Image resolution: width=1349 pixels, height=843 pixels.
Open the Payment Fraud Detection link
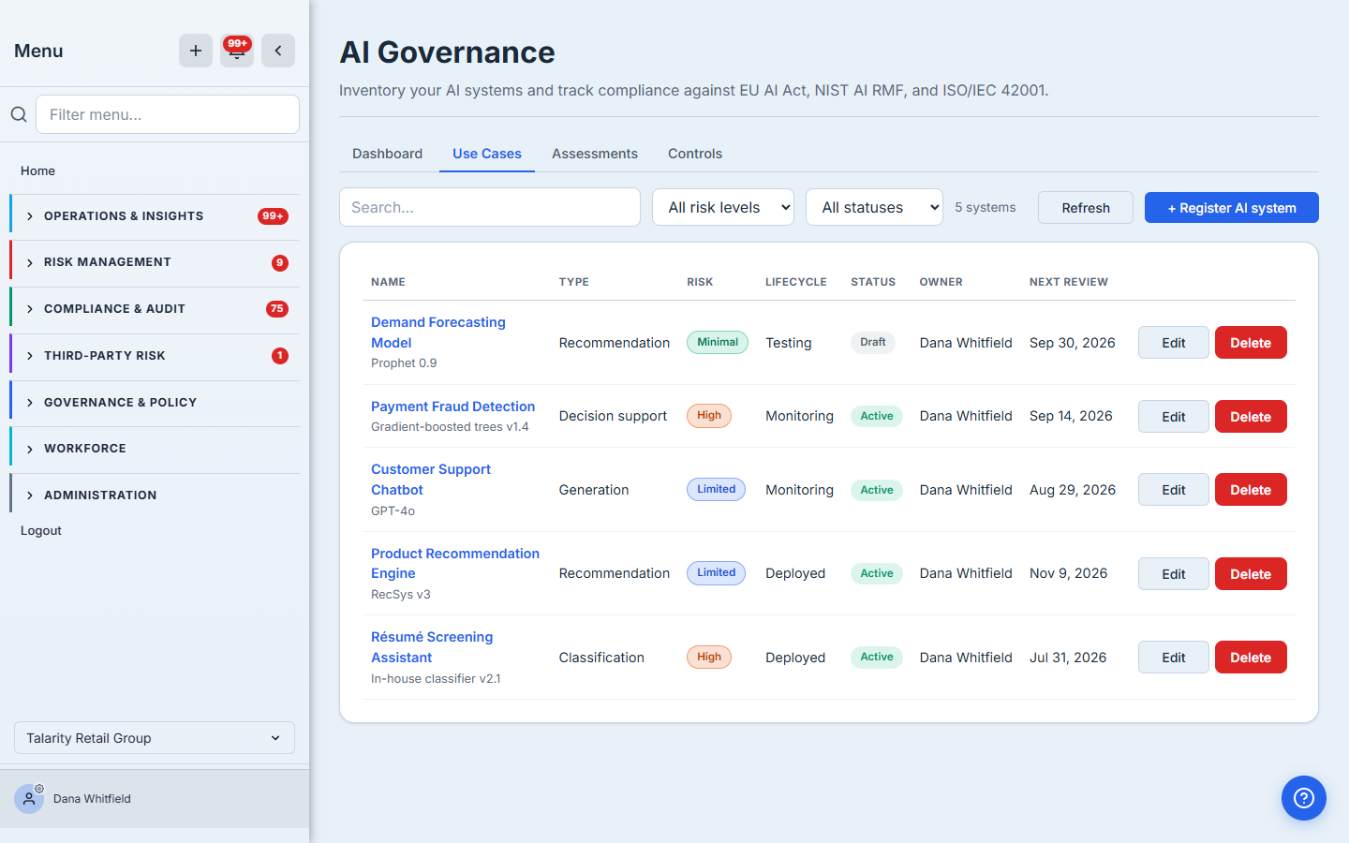(x=453, y=407)
